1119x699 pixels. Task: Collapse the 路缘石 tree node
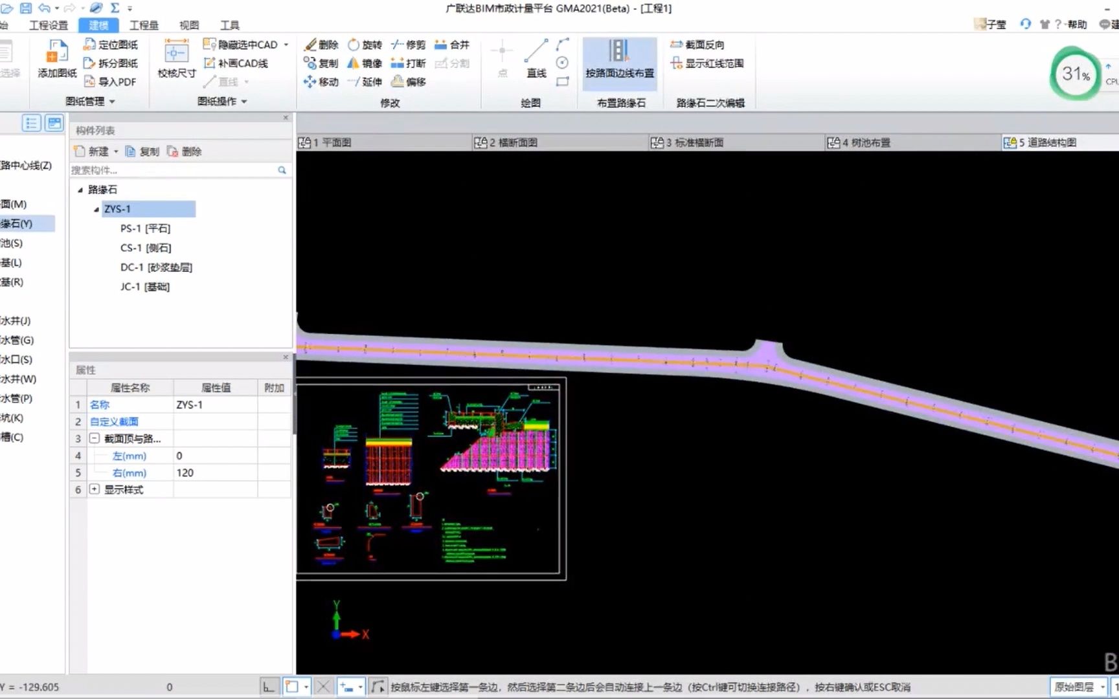pos(80,190)
